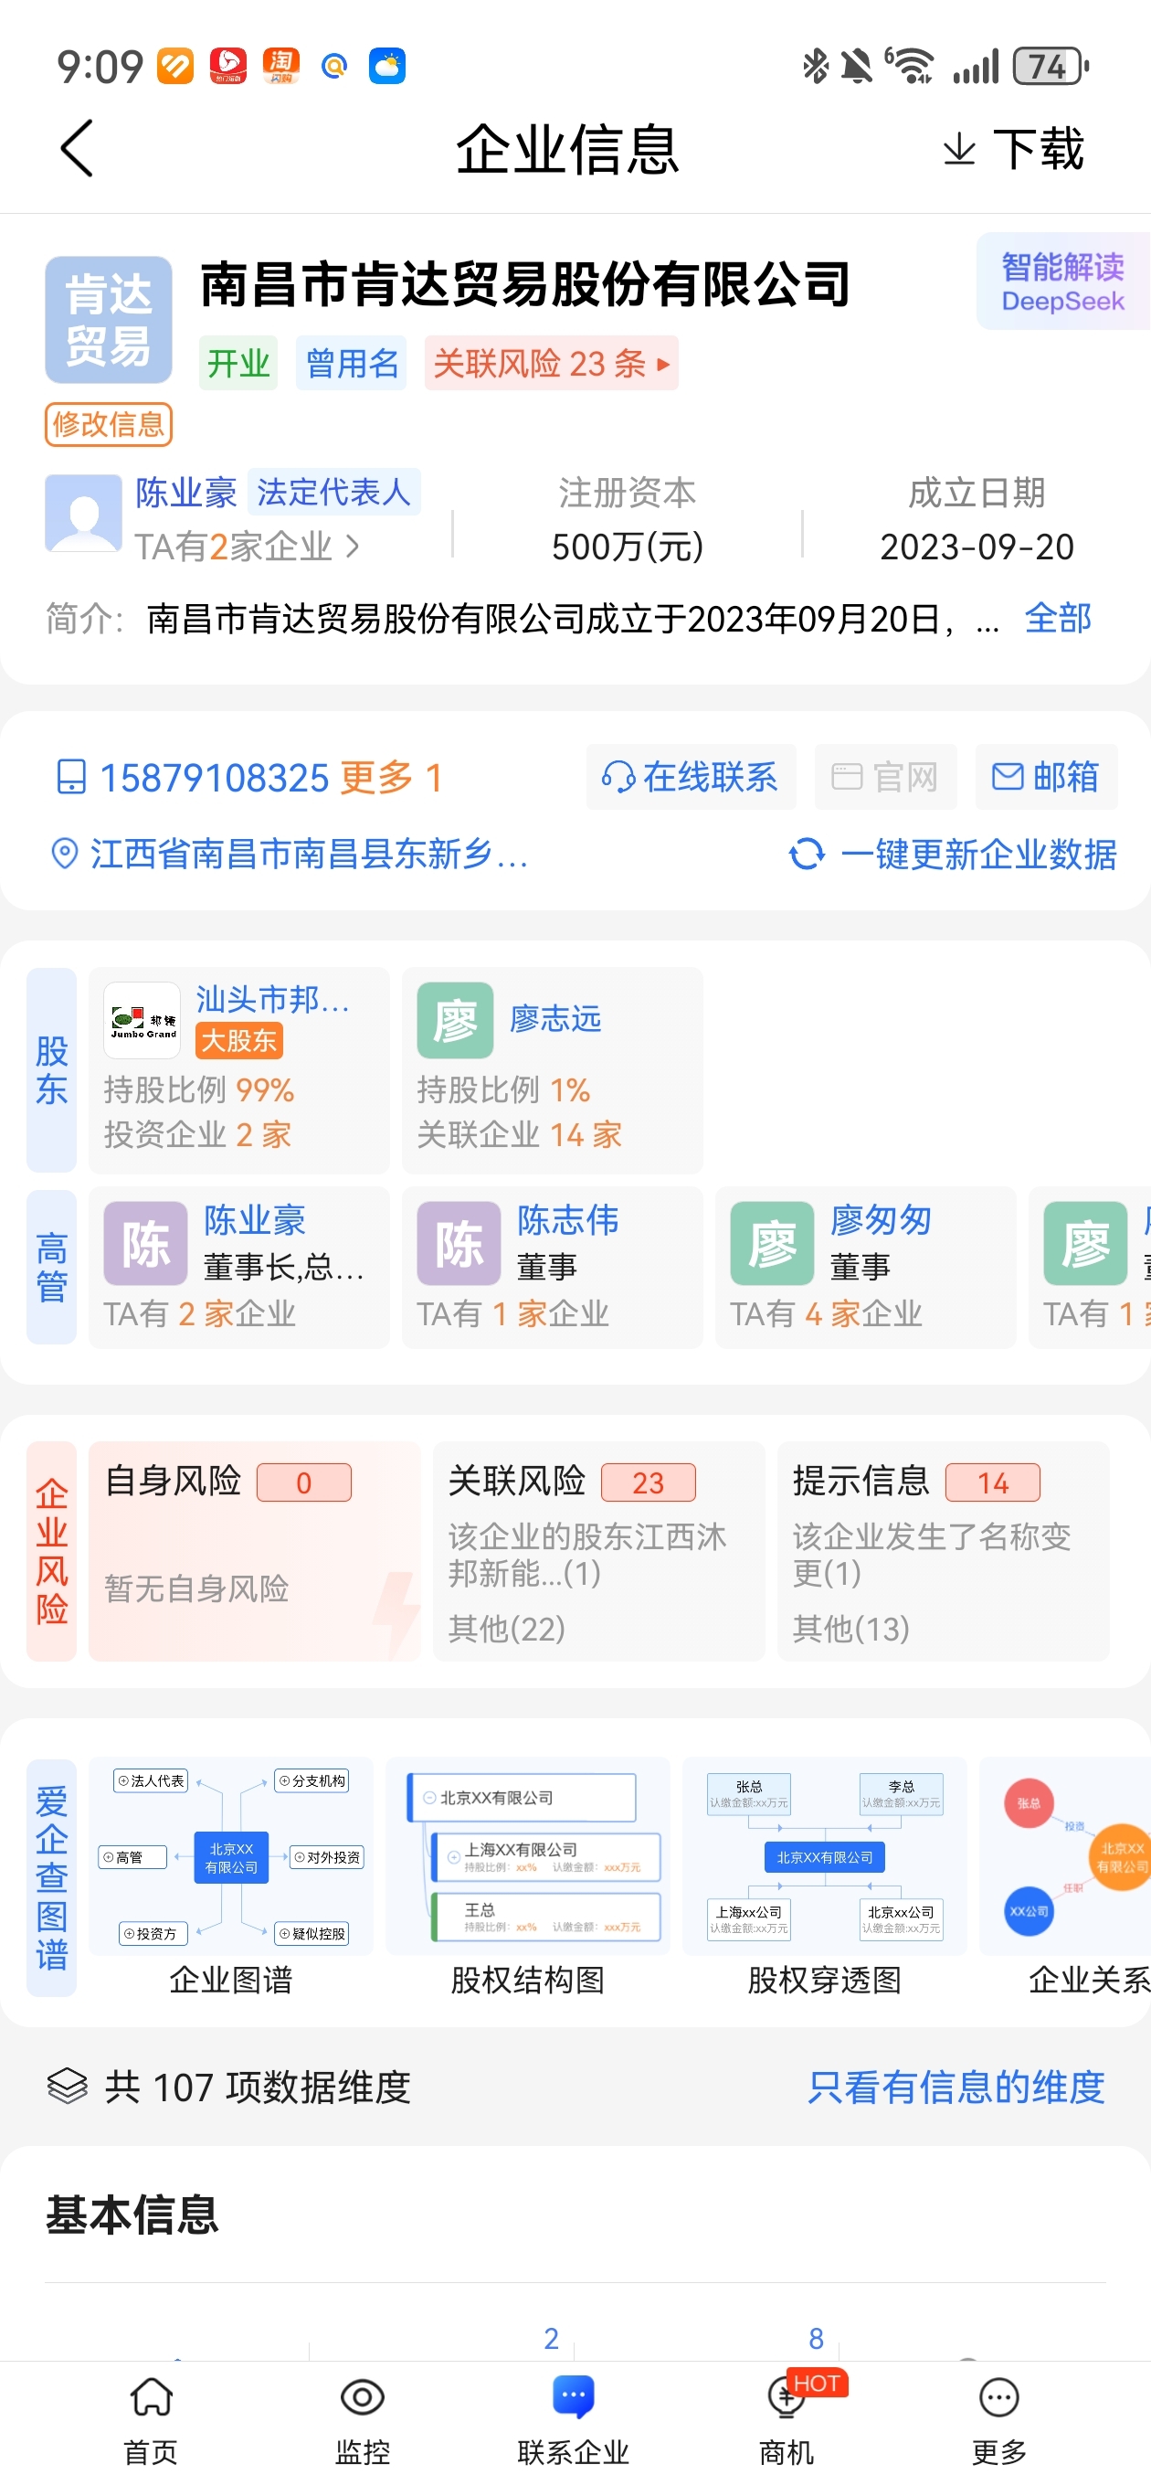Tap the 下载 download button

[1013, 150]
